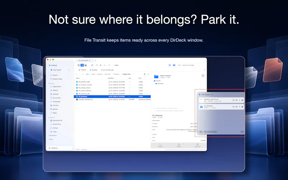288x180 pixels.
Task: Expand the preview pane with arrows icon
Action: tap(203, 76)
